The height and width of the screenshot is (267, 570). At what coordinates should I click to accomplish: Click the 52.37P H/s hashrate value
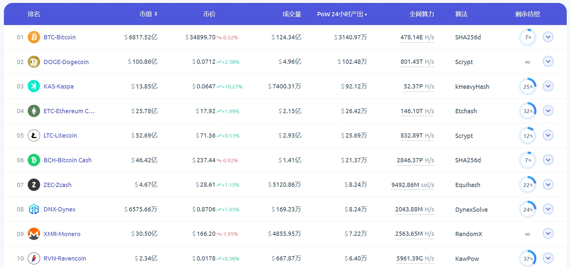coord(419,86)
